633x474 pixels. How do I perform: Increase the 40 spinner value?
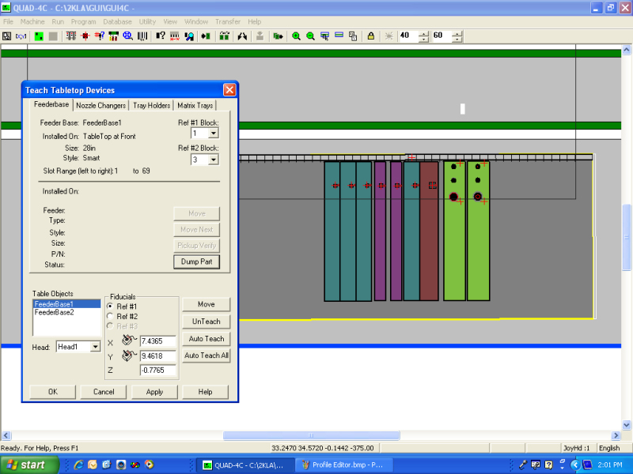pos(423,34)
